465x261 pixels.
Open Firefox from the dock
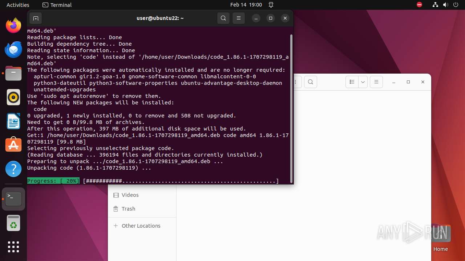click(13, 26)
